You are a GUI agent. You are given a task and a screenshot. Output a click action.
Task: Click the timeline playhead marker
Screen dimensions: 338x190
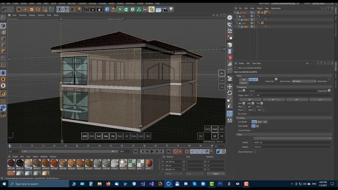click(x=10, y=146)
